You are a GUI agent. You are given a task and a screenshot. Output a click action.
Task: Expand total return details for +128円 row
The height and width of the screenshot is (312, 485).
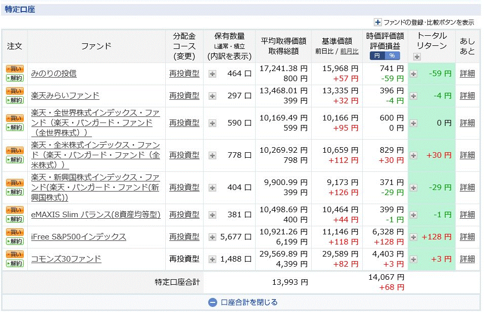(414, 237)
